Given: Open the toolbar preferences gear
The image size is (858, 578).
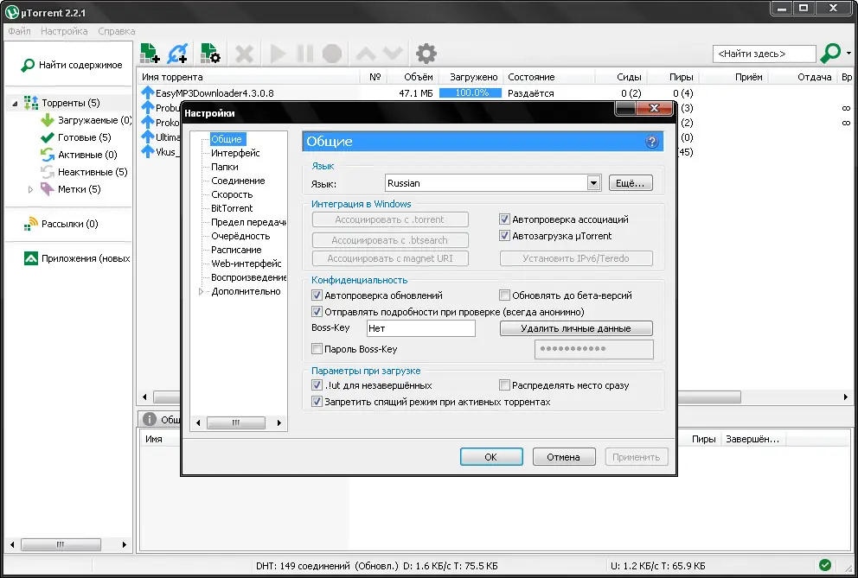Looking at the screenshot, I should (x=426, y=53).
